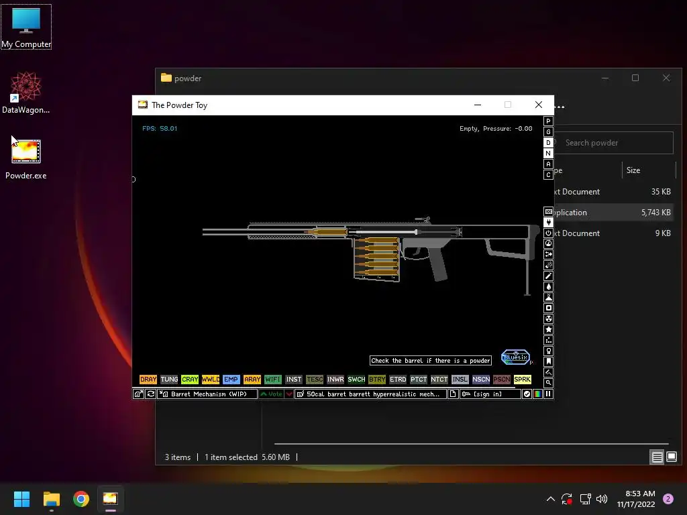Open the Sensors element category

tap(548, 243)
